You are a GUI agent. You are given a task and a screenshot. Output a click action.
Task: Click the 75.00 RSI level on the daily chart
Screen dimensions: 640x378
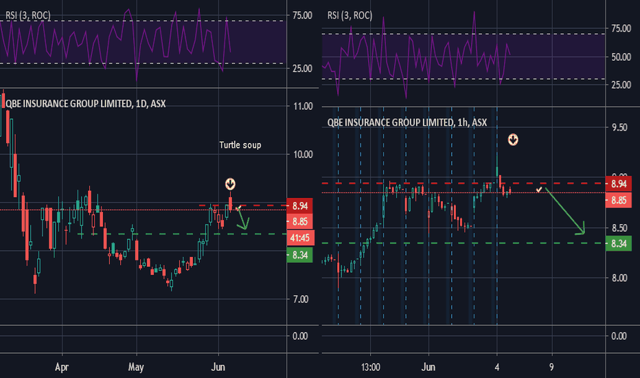click(x=302, y=16)
